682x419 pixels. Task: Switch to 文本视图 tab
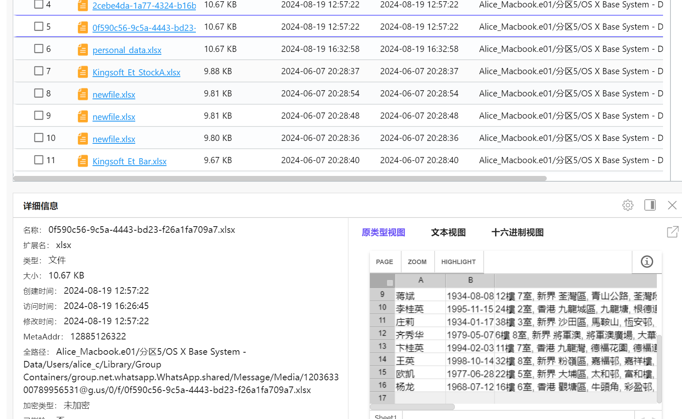(448, 232)
